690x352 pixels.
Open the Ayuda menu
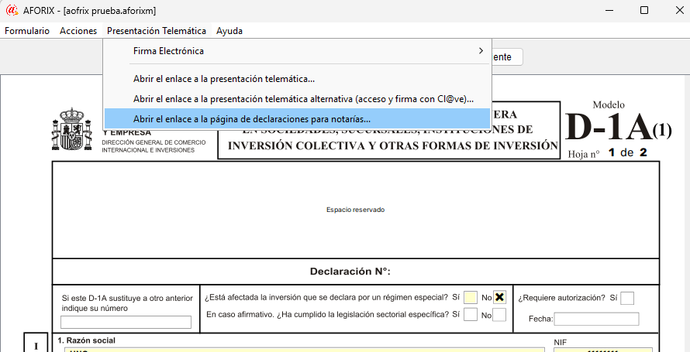(x=229, y=31)
